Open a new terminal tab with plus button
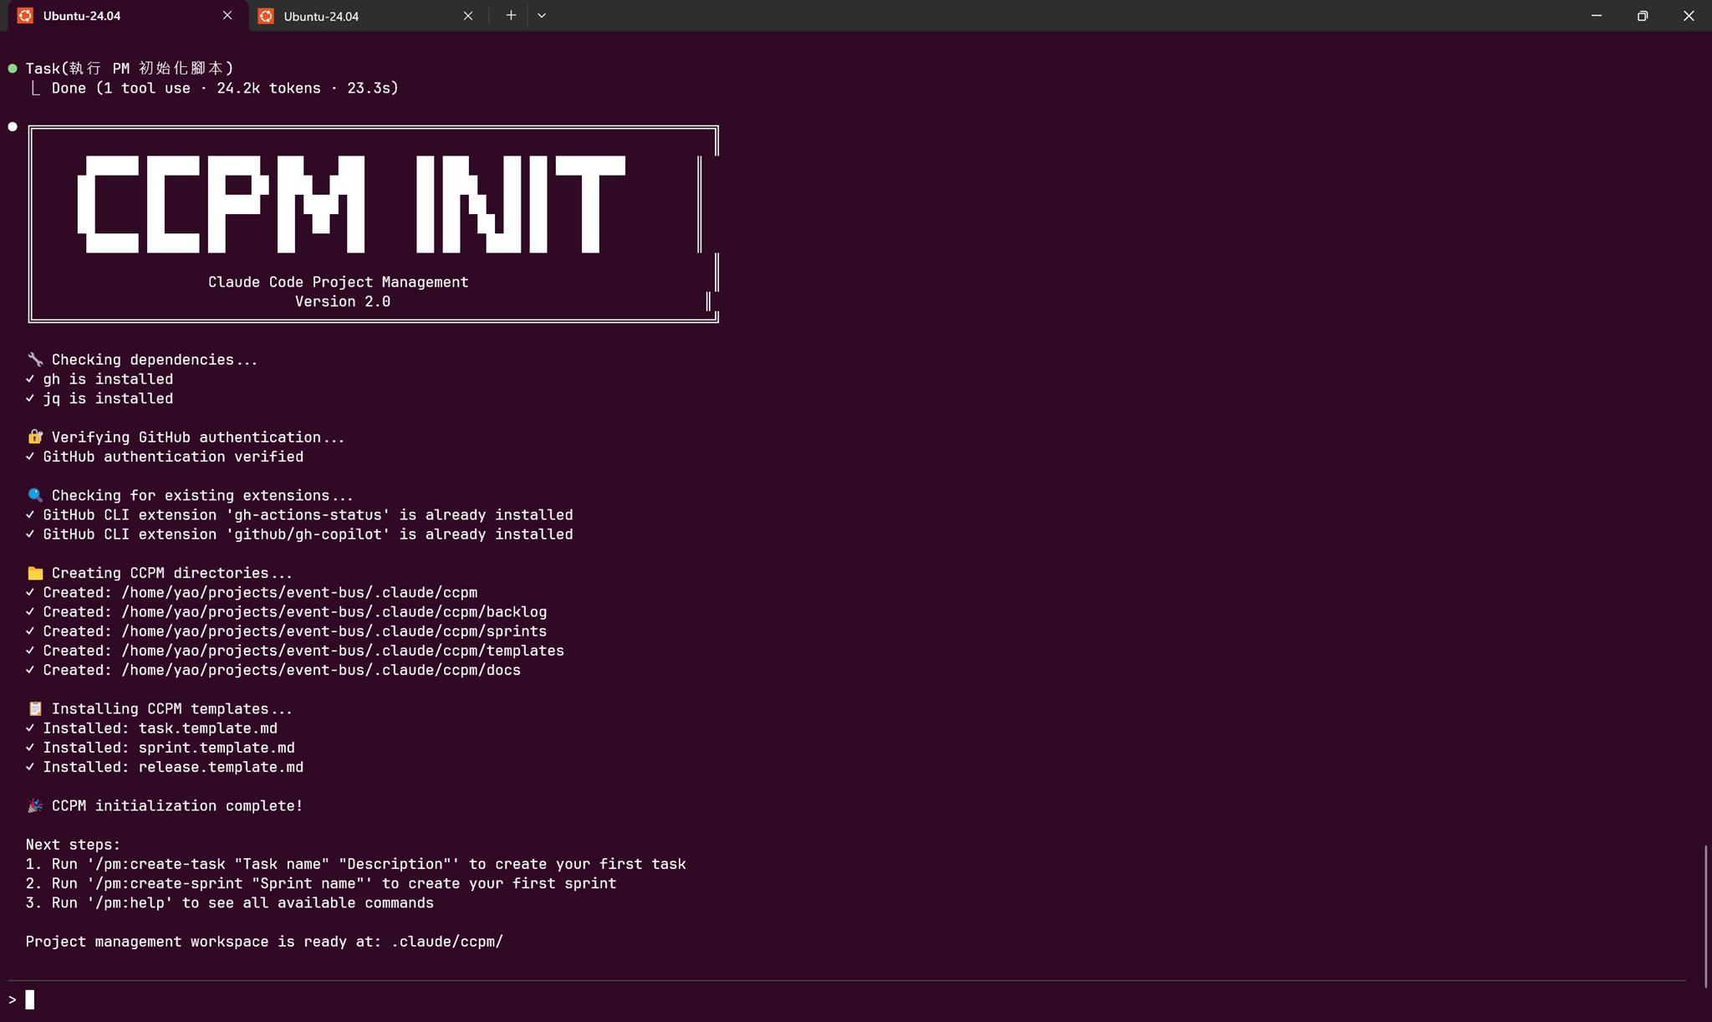This screenshot has height=1022, width=1712. click(511, 15)
